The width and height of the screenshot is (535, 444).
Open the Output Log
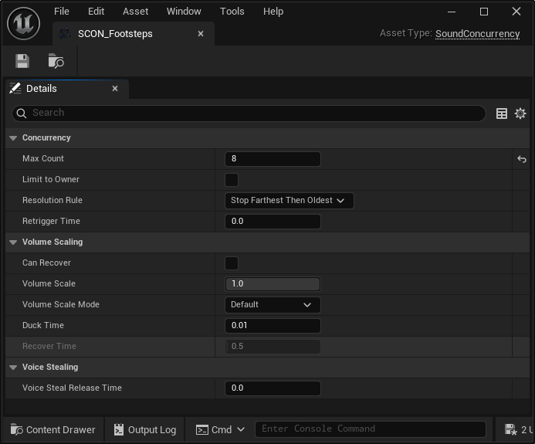145,429
